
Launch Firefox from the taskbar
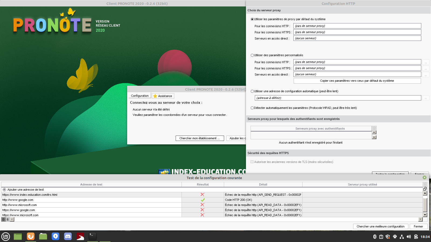pyautogui.click(x=31, y=236)
